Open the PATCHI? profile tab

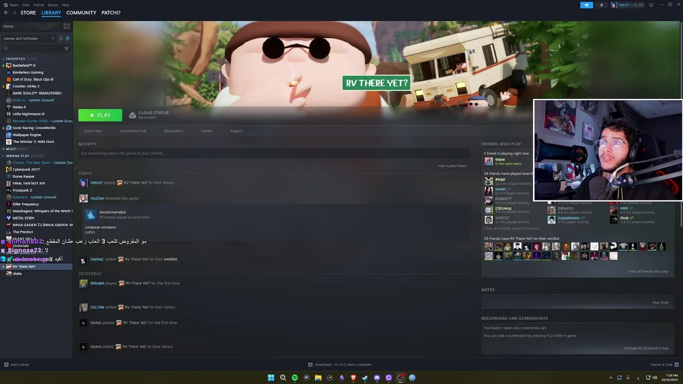pyautogui.click(x=111, y=13)
